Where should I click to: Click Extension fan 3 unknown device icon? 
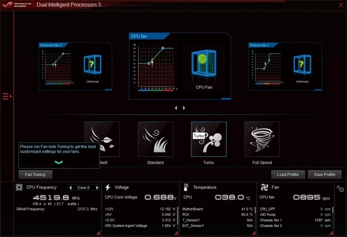93,64
